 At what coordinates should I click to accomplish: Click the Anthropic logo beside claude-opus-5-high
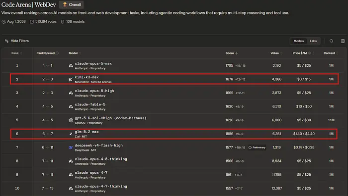(71, 93)
